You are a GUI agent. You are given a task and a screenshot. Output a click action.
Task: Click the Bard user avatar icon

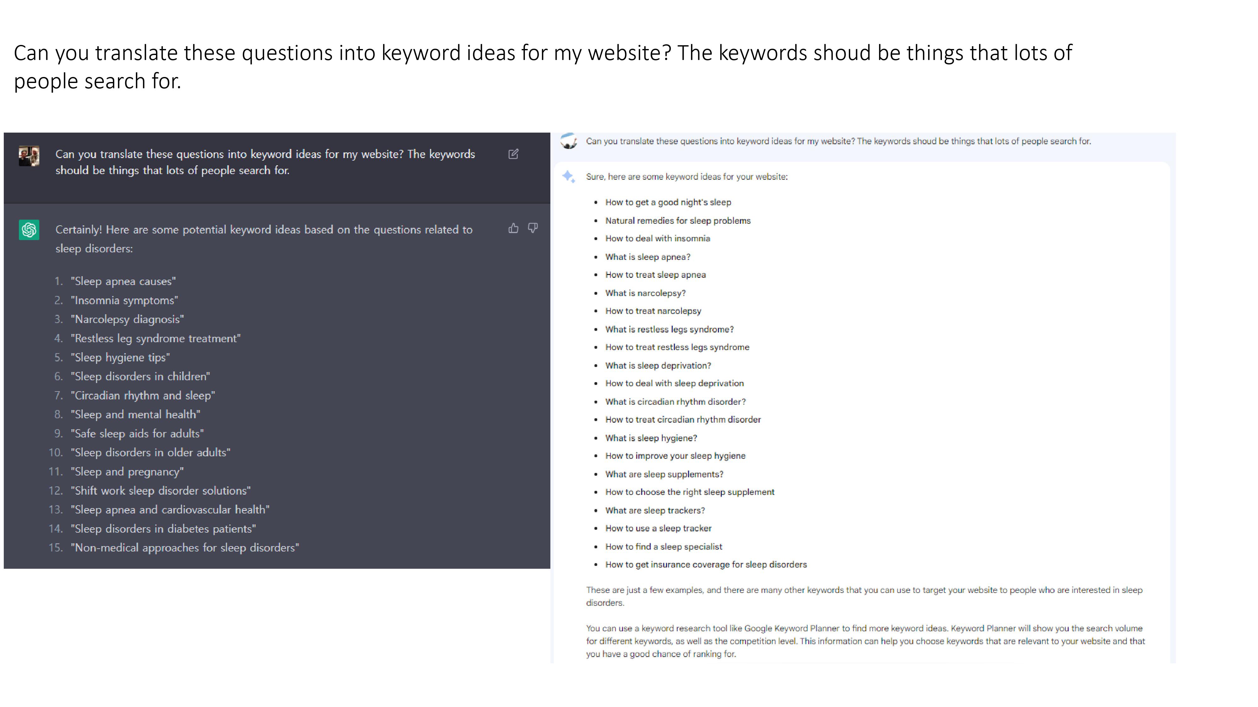coord(568,141)
